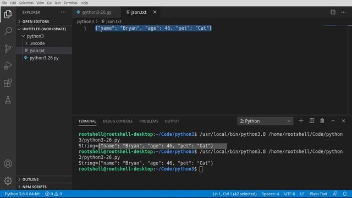Open the Run and Debug view icon
The width and height of the screenshot is (352, 198).
click(x=8, y=65)
